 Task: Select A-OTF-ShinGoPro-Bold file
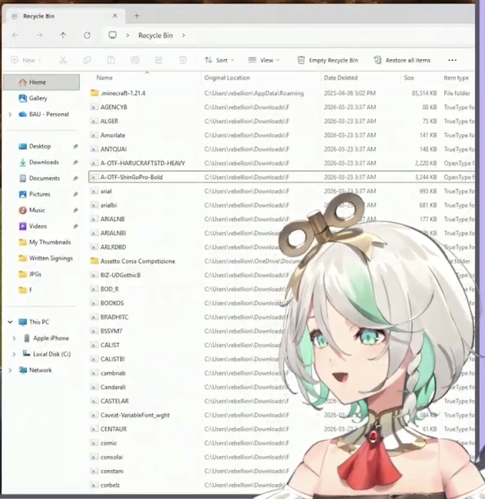pyautogui.click(x=281, y=178)
